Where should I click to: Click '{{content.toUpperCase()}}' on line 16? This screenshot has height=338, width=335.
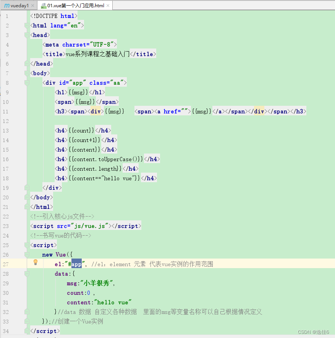106,159
